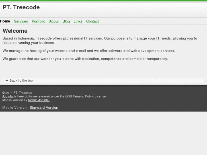
Task: Click the Mobile Version footer label
Action: click(x=14, y=108)
